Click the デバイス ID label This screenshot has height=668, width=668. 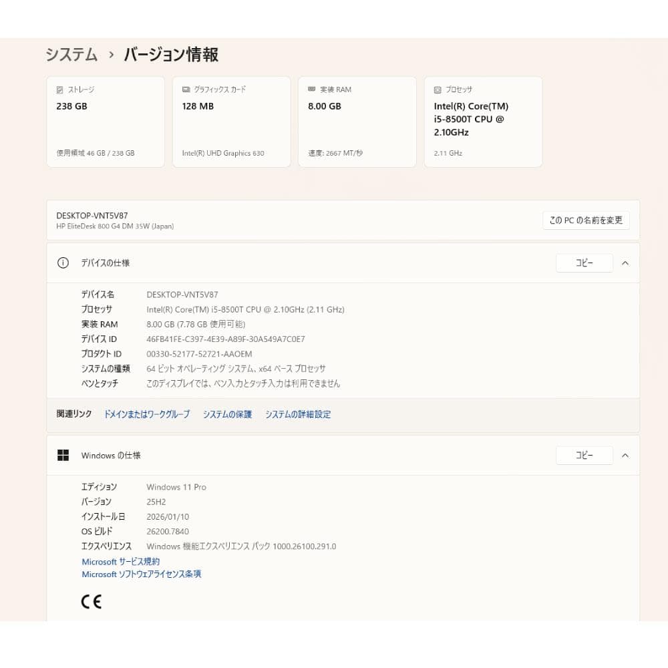coord(99,339)
